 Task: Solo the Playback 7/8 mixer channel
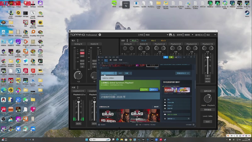208,79
